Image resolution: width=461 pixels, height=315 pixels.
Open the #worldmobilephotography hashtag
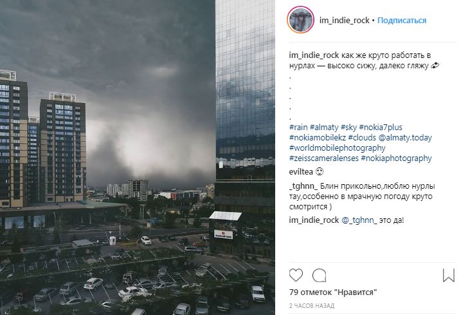[337, 148]
